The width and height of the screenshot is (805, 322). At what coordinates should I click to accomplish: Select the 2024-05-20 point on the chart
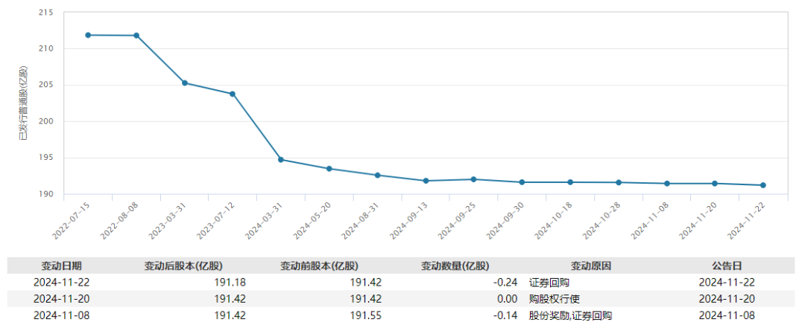click(329, 169)
